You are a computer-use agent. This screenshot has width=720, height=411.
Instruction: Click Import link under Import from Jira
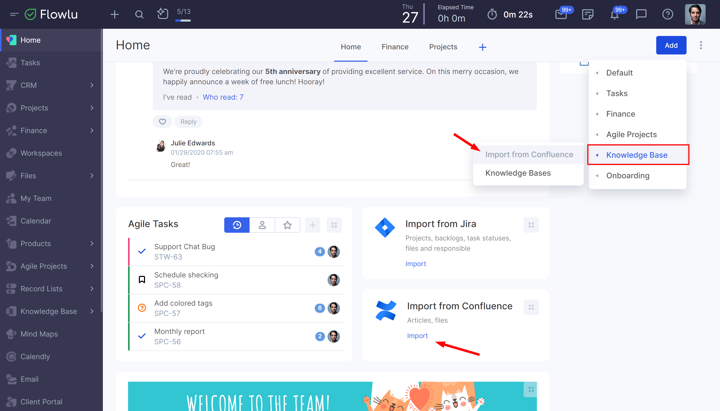(x=415, y=264)
